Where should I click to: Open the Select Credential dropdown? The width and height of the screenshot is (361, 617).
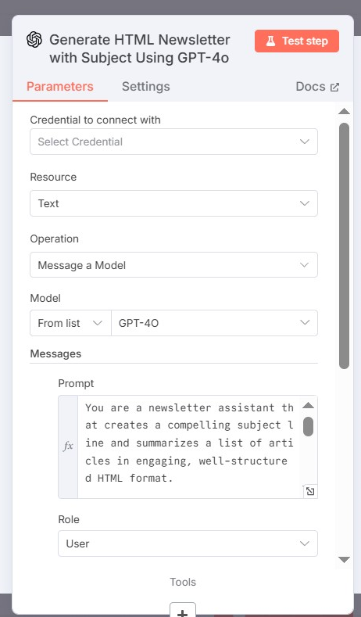tap(173, 142)
